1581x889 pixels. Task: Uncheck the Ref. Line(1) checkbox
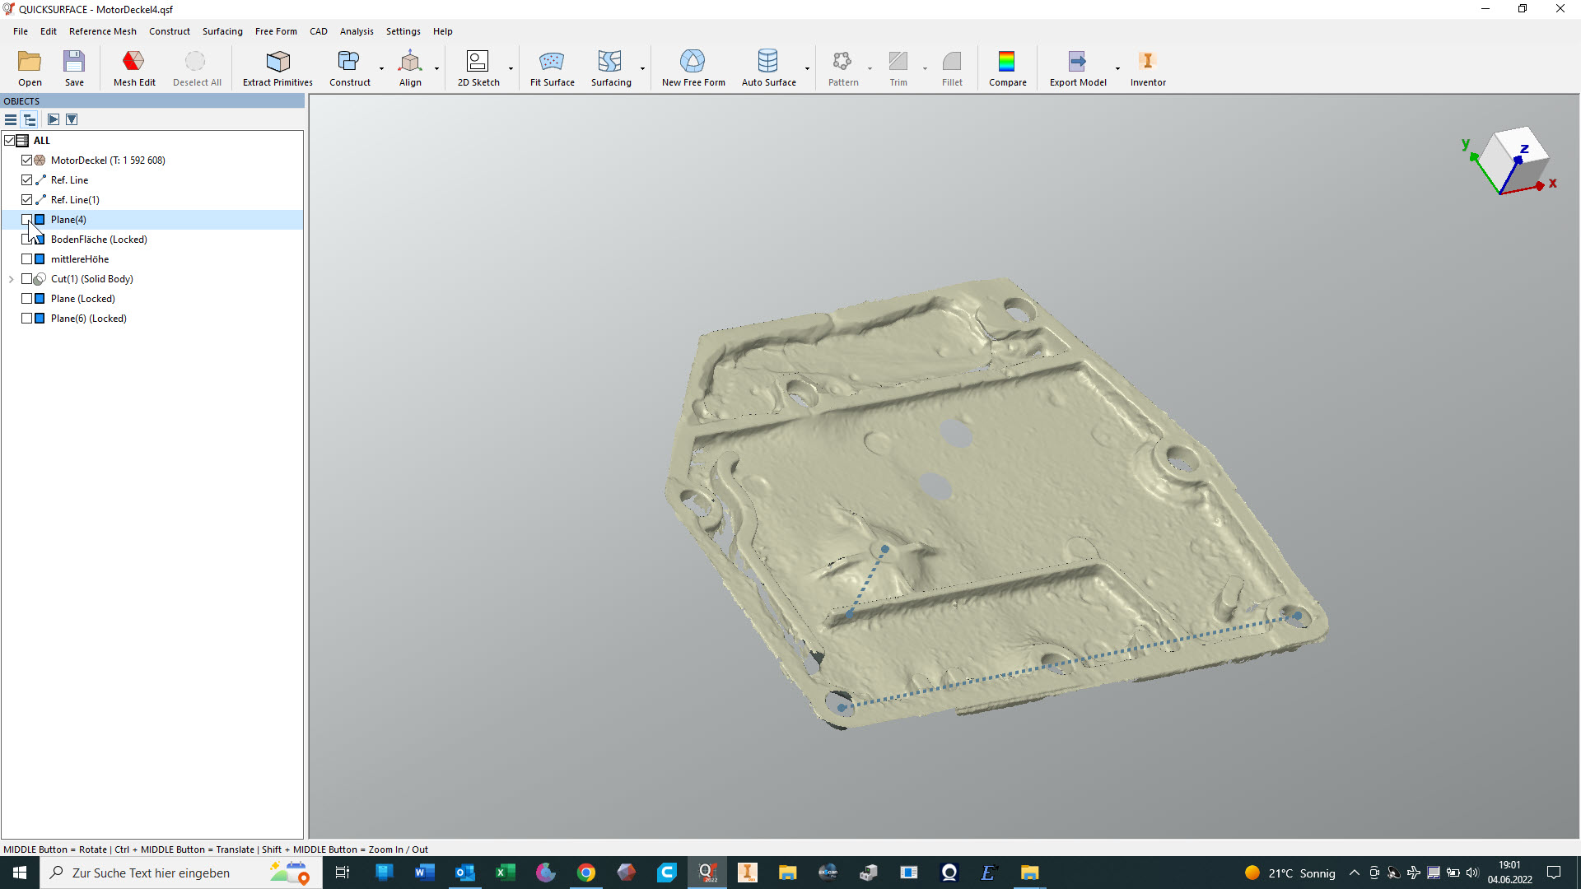[27, 200]
